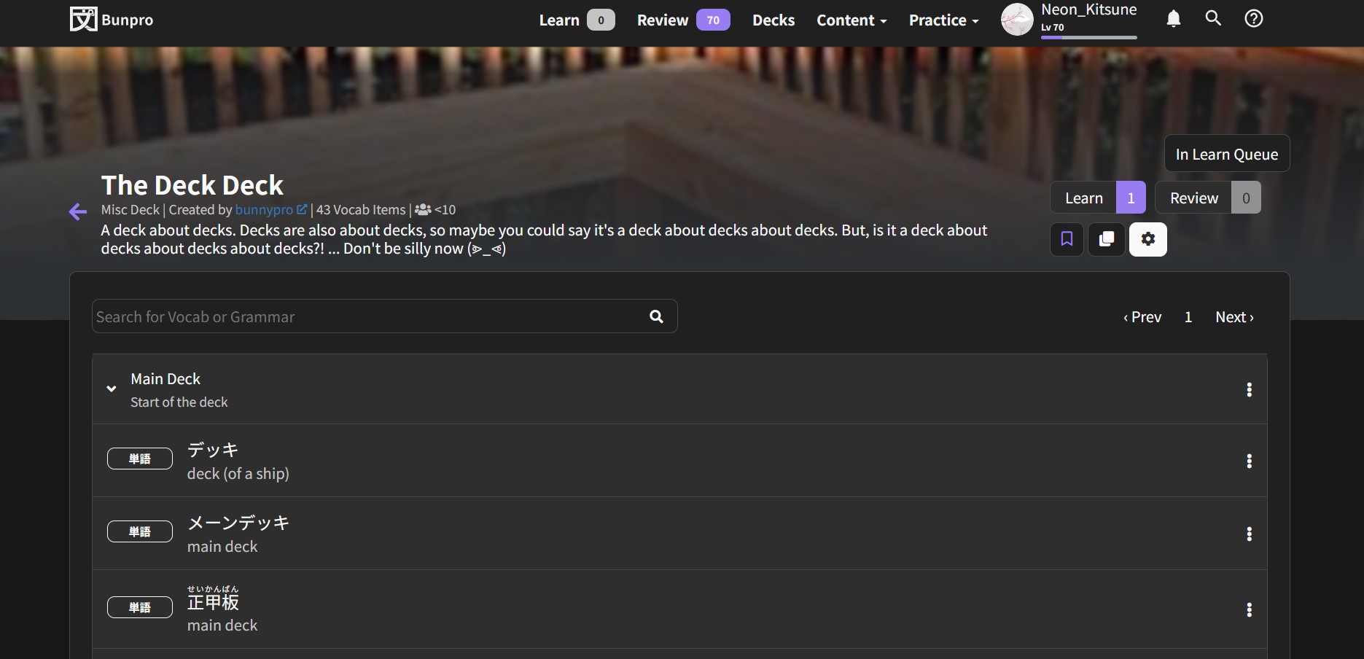This screenshot has height=659, width=1364.
Task: Click the search submit magnifier in search box
Action: (656, 316)
